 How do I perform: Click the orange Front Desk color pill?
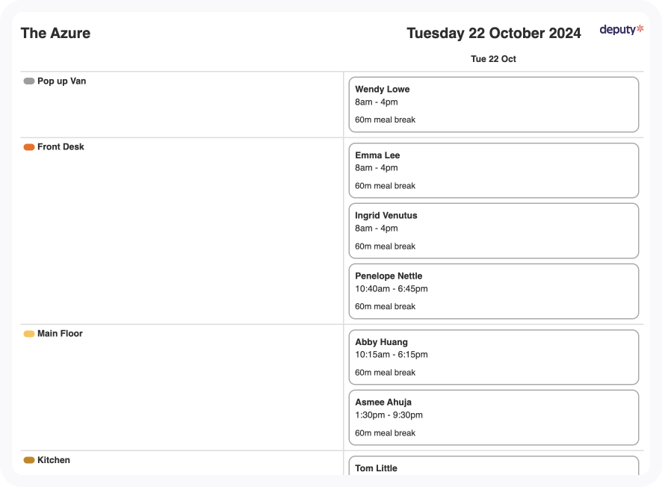[x=29, y=147]
